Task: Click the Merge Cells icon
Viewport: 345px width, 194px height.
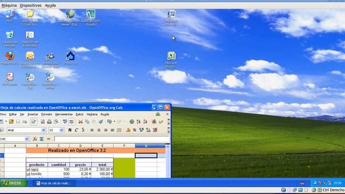Action: pyautogui.click(x=119, y=130)
